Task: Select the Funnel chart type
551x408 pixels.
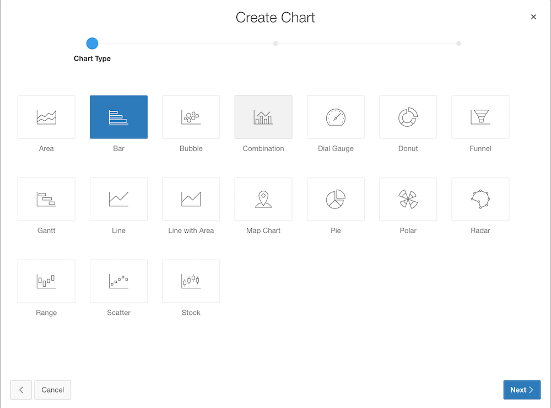Action: pos(480,117)
